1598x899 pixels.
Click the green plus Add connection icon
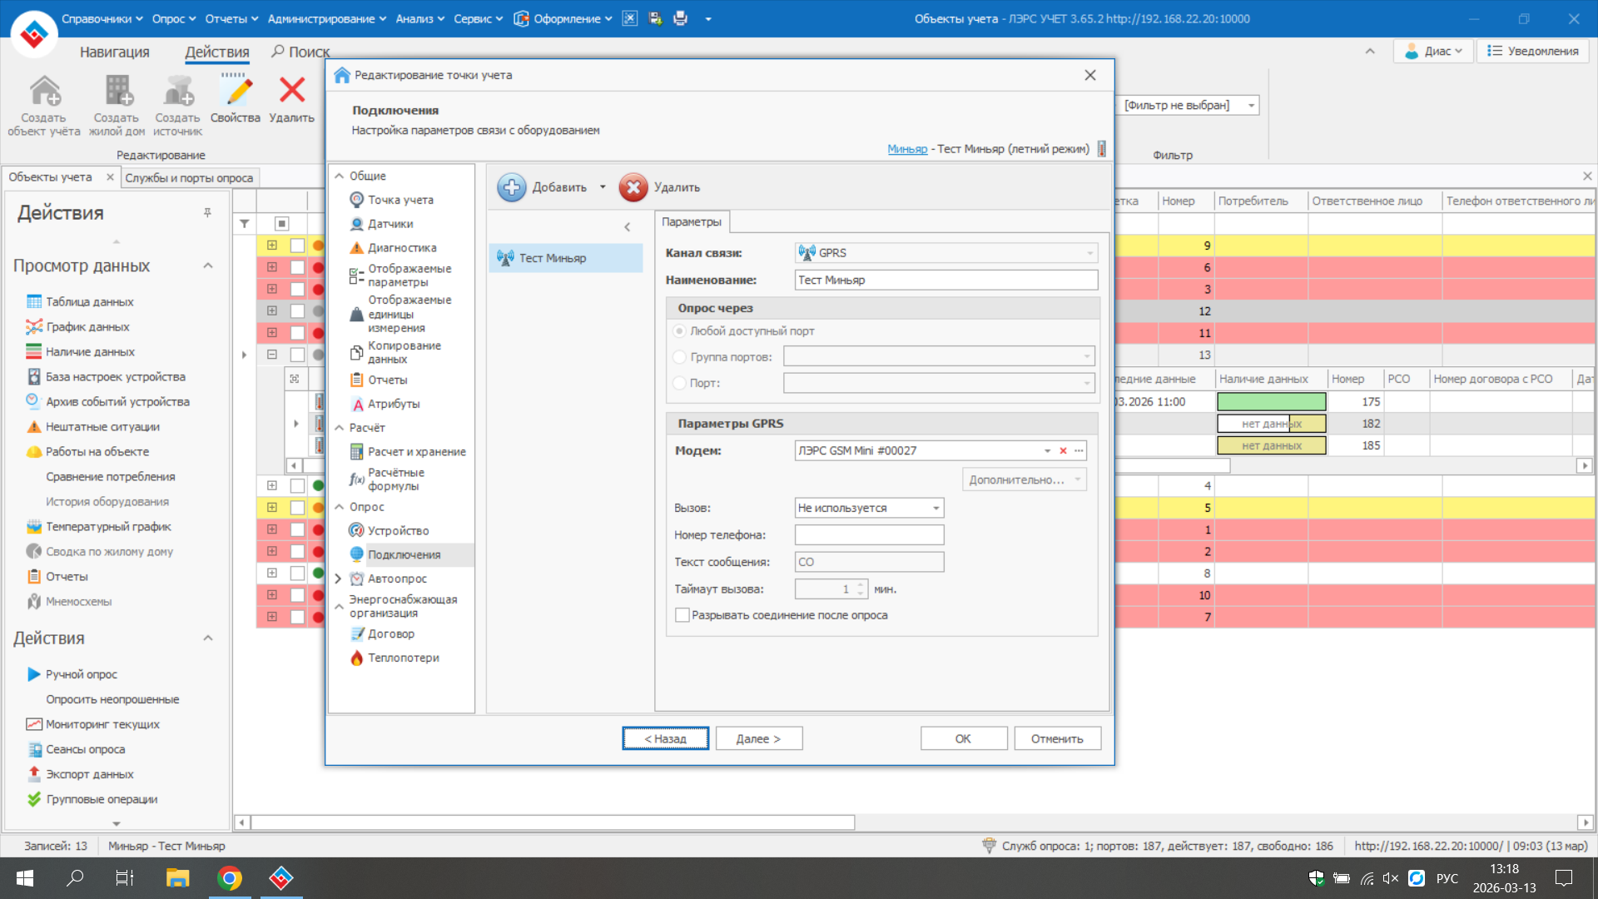coord(512,187)
